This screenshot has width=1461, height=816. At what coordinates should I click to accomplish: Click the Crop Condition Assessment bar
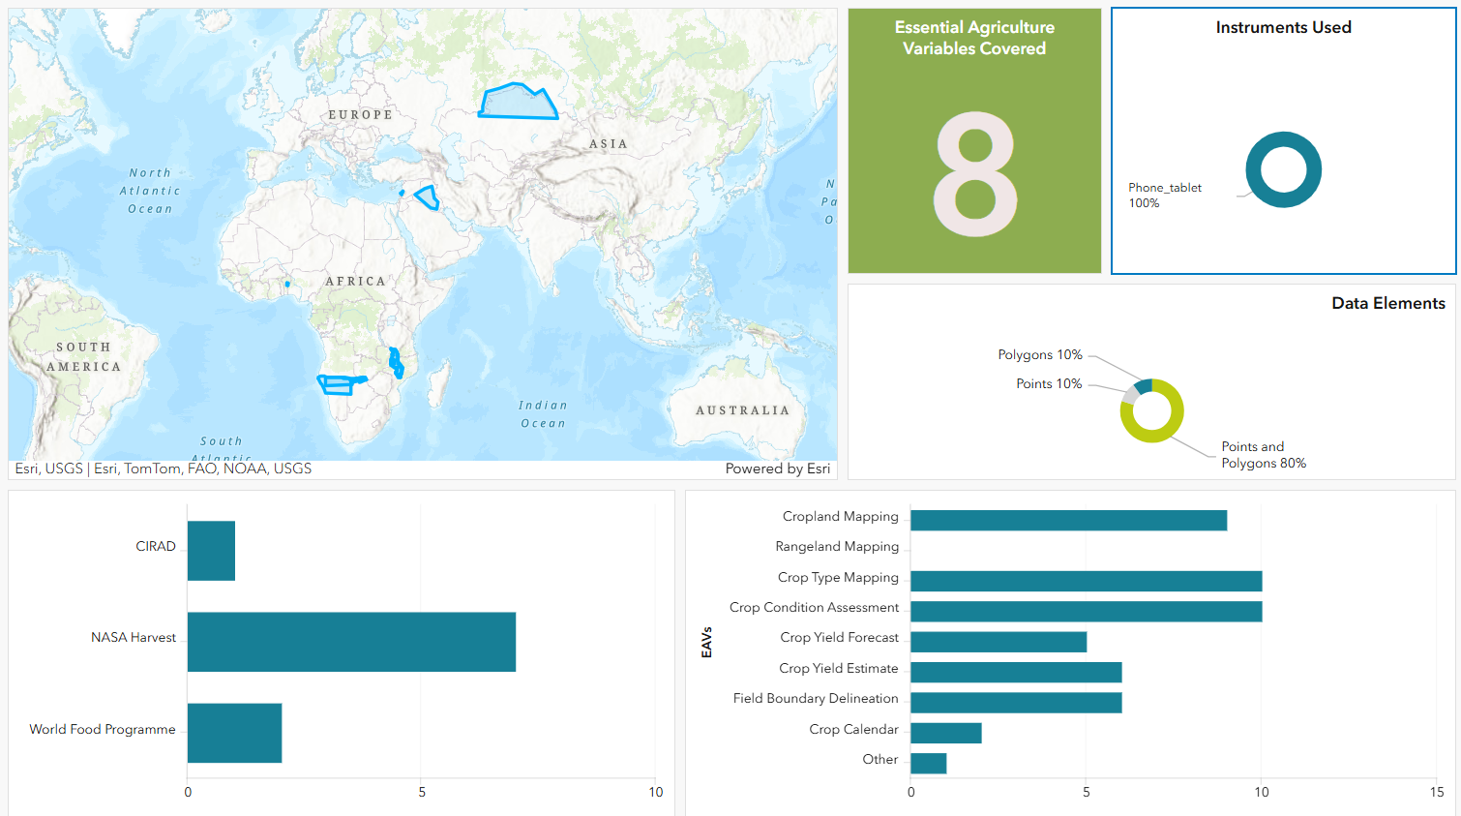(x=1084, y=611)
